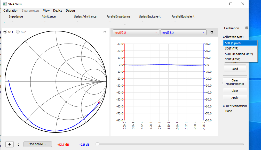
Task: Open the Device menu
Action: [x=58, y=11]
